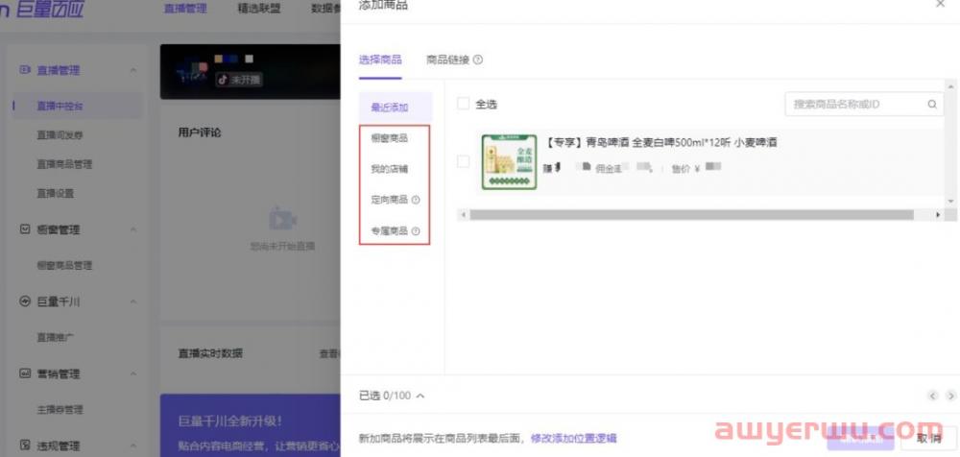The height and width of the screenshot is (457, 960).
Task: Click the 巨量千川全新升级! banner
Action: pyautogui.click(x=251, y=425)
